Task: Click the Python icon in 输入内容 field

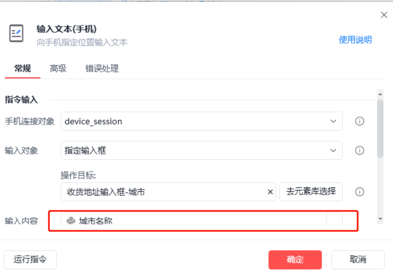Action: coord(71,220)
